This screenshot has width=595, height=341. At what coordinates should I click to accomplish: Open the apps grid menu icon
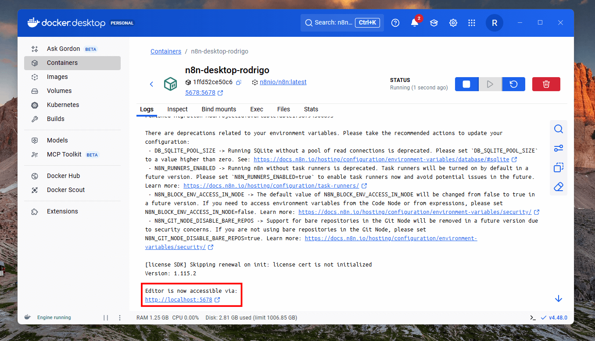pyautogui.click(x=472, y=23)
